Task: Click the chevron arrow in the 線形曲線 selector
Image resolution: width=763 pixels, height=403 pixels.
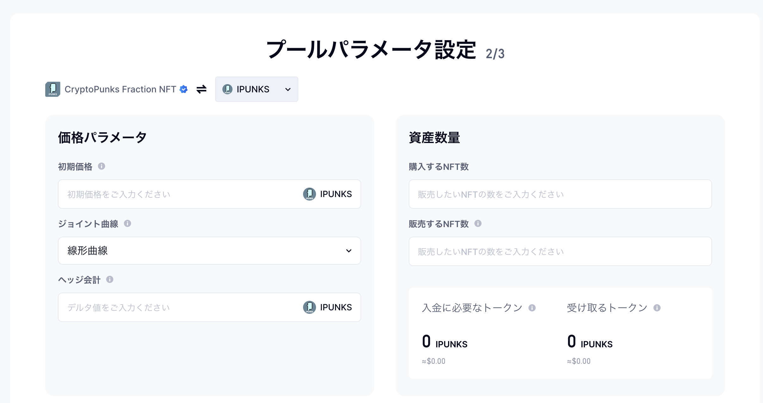Action: coord(349,251)
